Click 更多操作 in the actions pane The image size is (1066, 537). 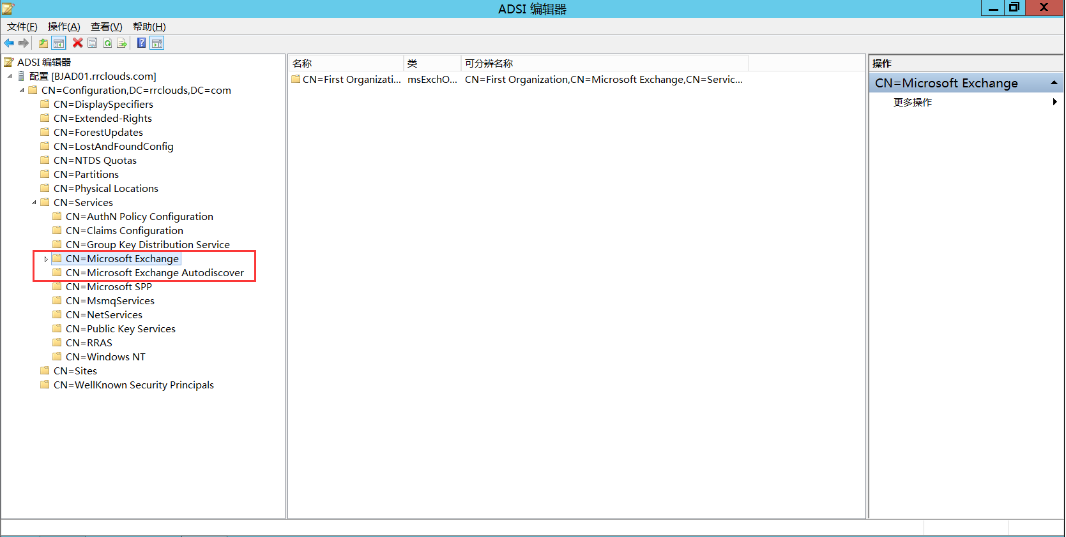pyautogui.click(x=913, y=102)
